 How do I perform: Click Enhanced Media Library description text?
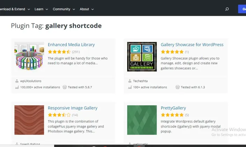78,61
